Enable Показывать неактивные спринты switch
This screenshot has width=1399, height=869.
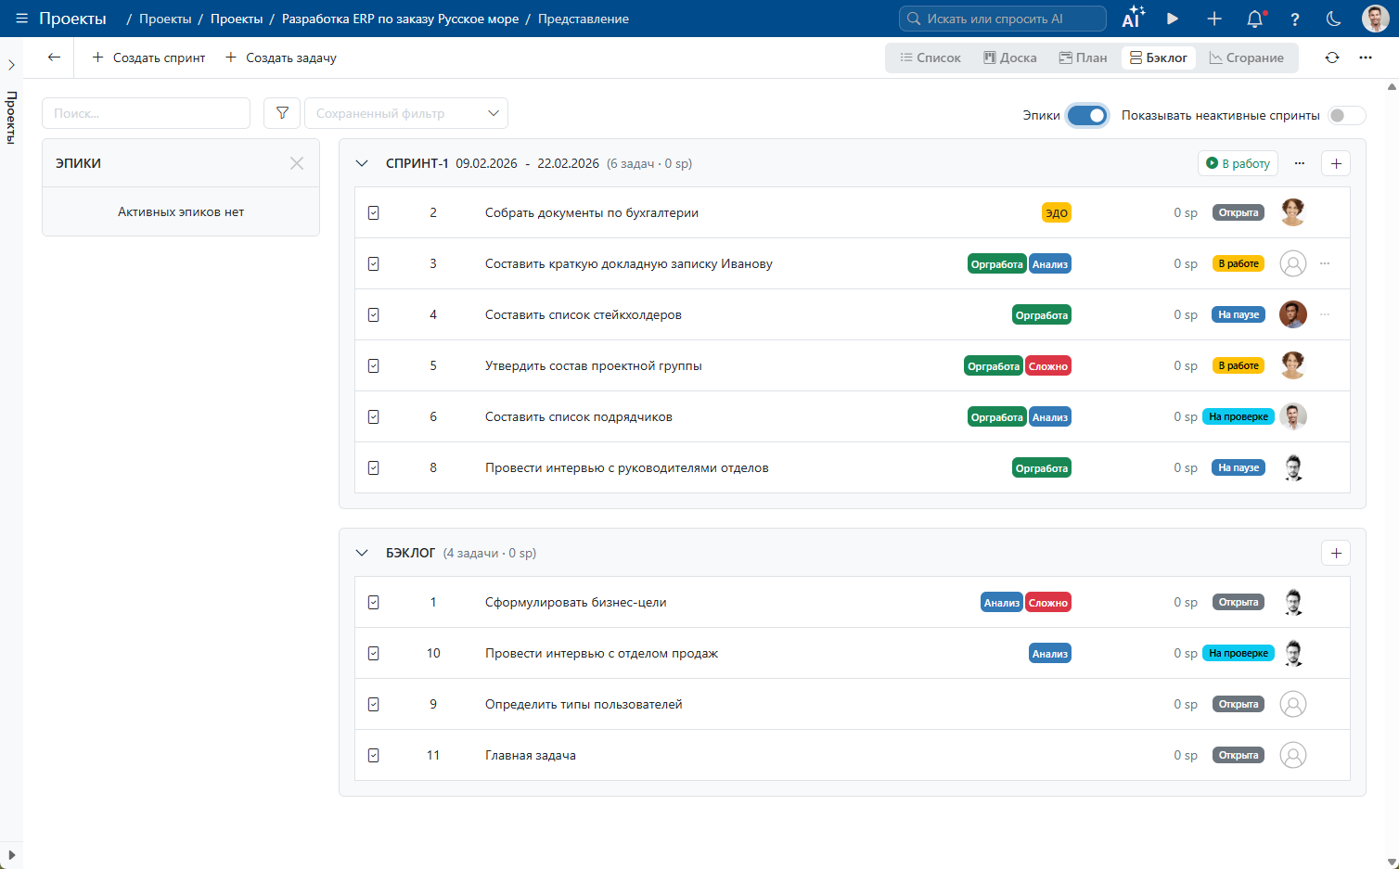click(1347, 115)
